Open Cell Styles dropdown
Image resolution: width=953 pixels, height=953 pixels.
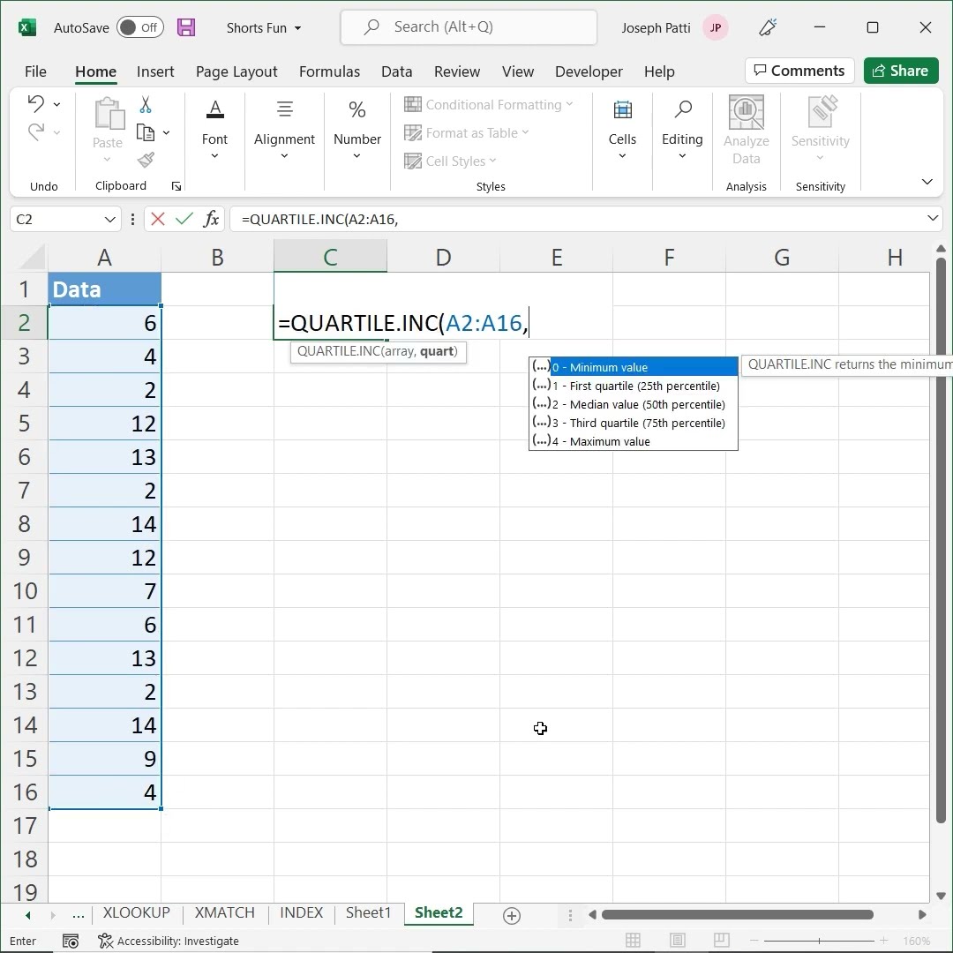click(x=450, y=161)
